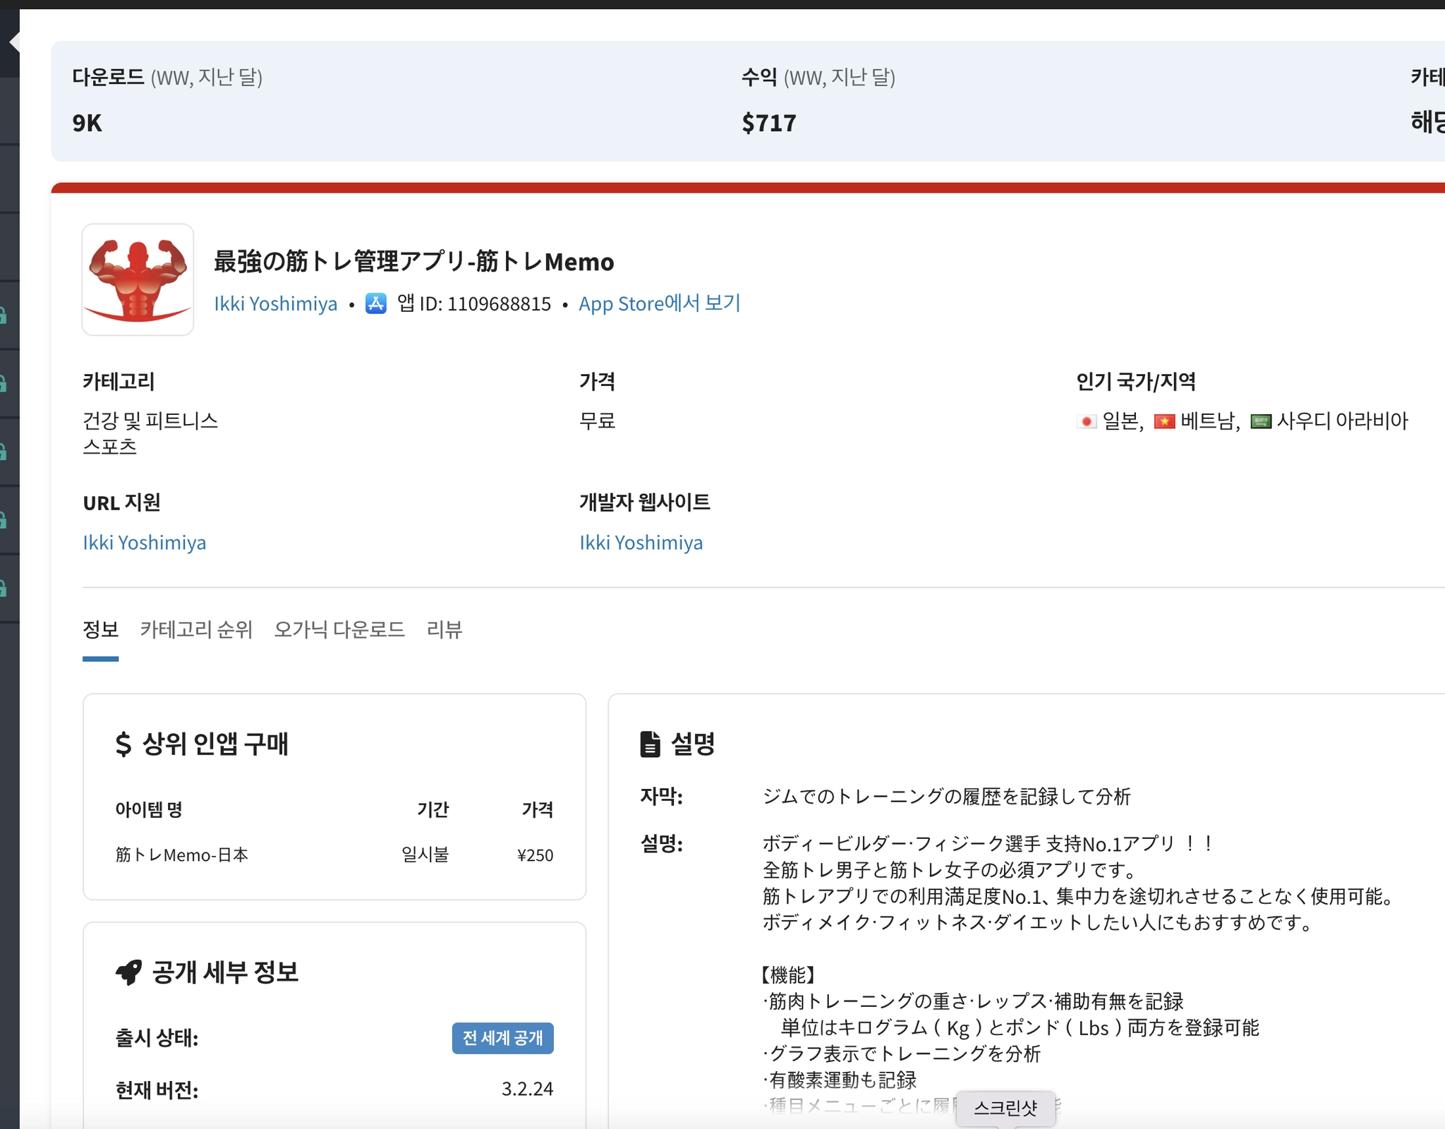Open the 오가닉 다운로드 tab
This screenshot has width=1445, height=1129.
coord(339,629)
